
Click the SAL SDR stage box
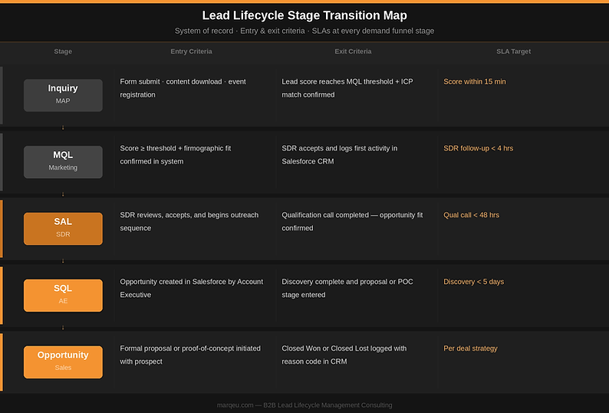(63, 229)
